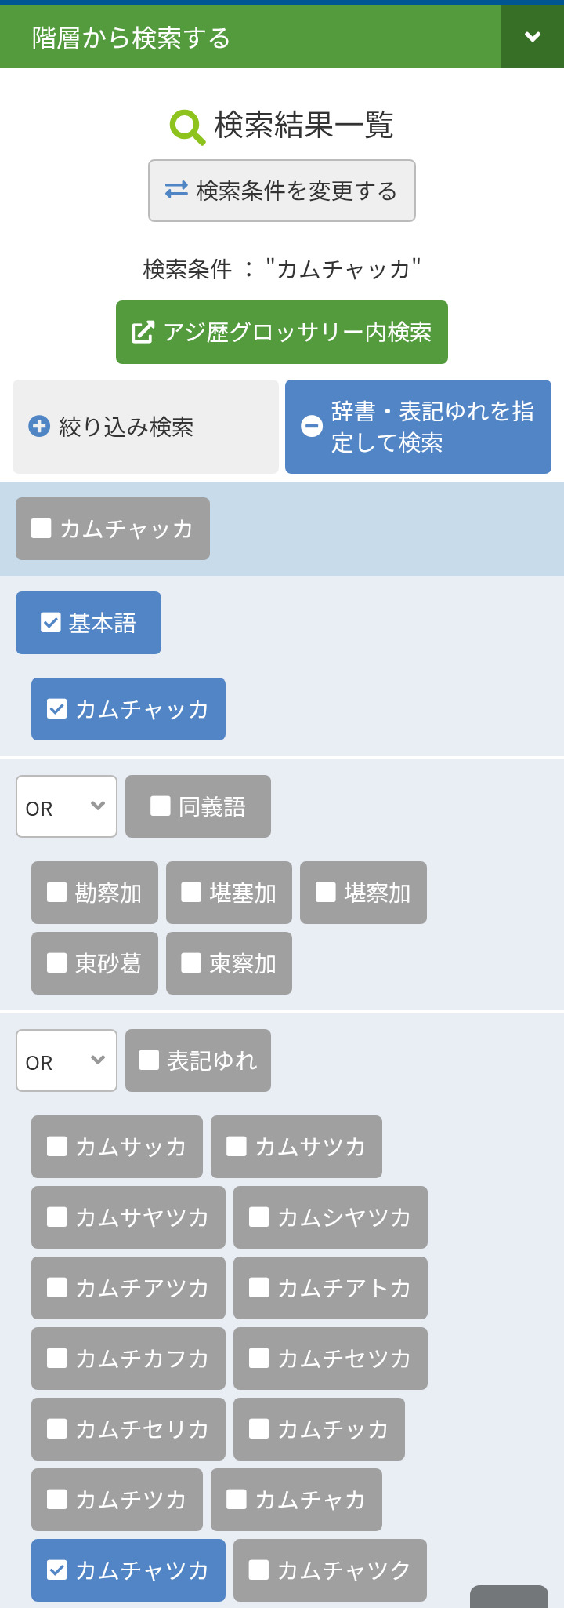The width and height of the screenshot is (564, 1608).
Task: Click the green magnifying glass search icon
Action: pyautogui.click(x=187, y=126)
